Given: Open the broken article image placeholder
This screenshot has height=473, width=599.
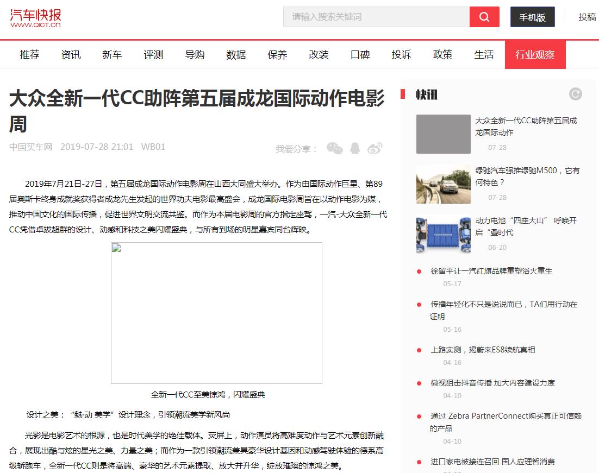Looking at the screenshot, I should click(216, 313).
